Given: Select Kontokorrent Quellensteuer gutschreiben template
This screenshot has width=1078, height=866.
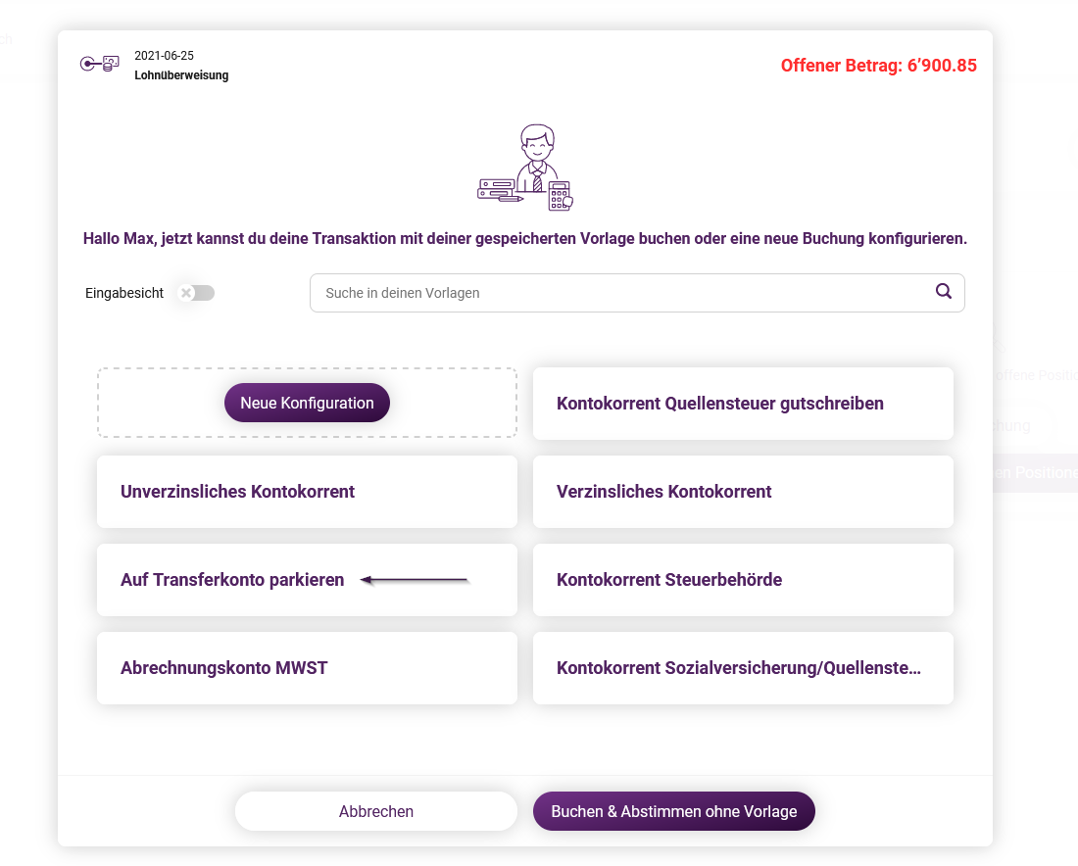Looking at the screenshot, I should [x=743, y=404].
